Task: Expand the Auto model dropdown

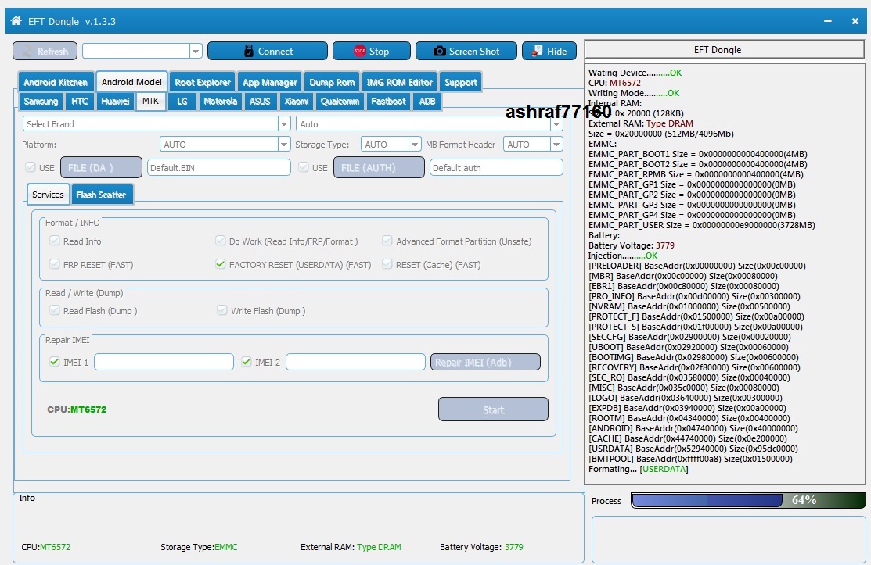Action: (556, 124)
